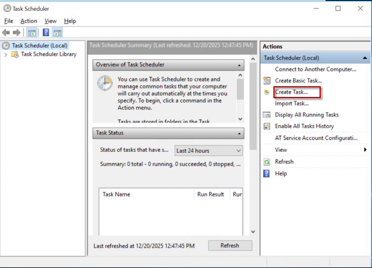This screenshot has width=372, height=268.
Task: Click Create Task... in Actions pane
Action: [x=292, y=92]
